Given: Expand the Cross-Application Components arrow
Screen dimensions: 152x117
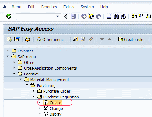Looking at the screenshot, I should coord(14,68).
